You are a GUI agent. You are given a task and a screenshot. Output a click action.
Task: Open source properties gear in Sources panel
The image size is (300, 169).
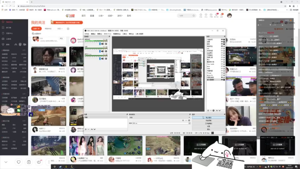(x=213, y=110)
